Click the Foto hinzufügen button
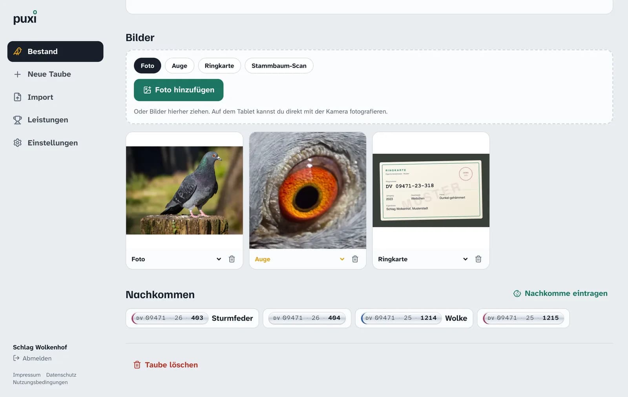The image size is (628, 397). tap(179, 90)
